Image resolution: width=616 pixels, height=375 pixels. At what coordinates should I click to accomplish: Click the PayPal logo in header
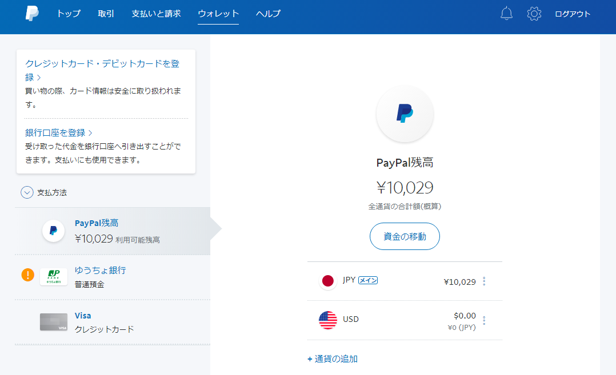coord(32,13)
